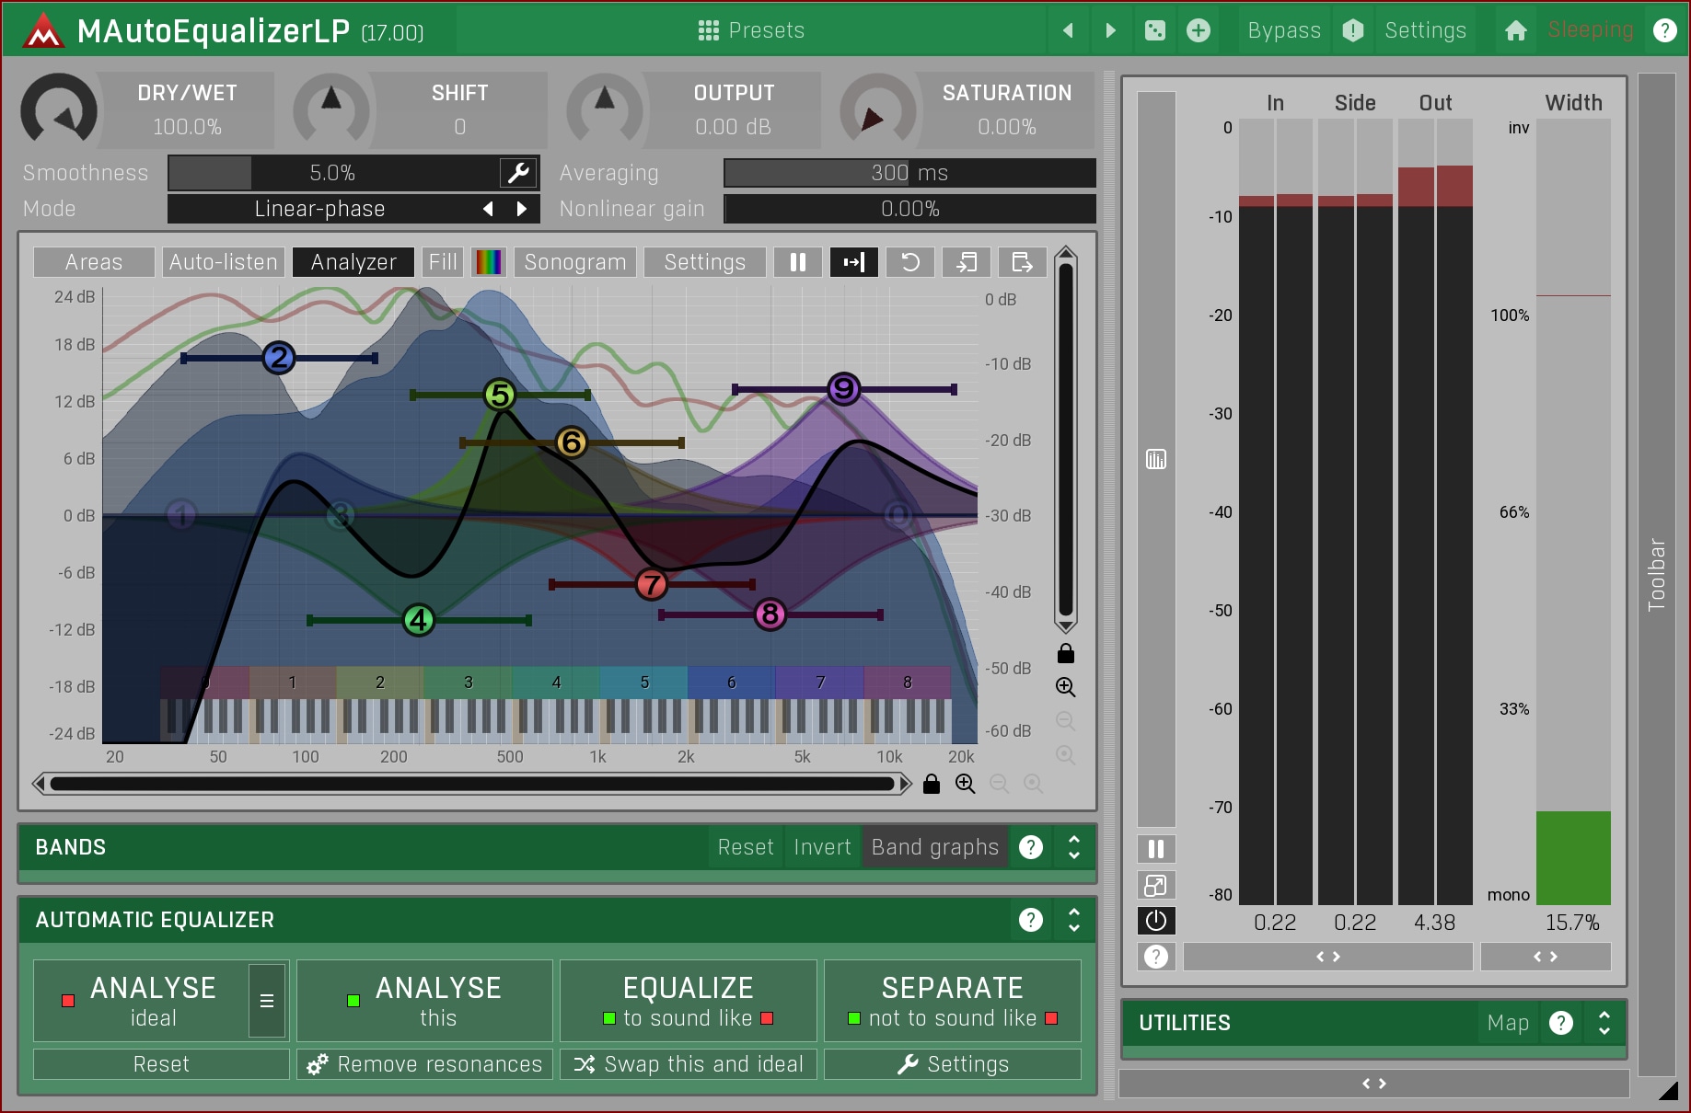This screenshot has width=1691, height=1113.
Task: Click the home icon in the top bar
Action: tap(1515, 30)
